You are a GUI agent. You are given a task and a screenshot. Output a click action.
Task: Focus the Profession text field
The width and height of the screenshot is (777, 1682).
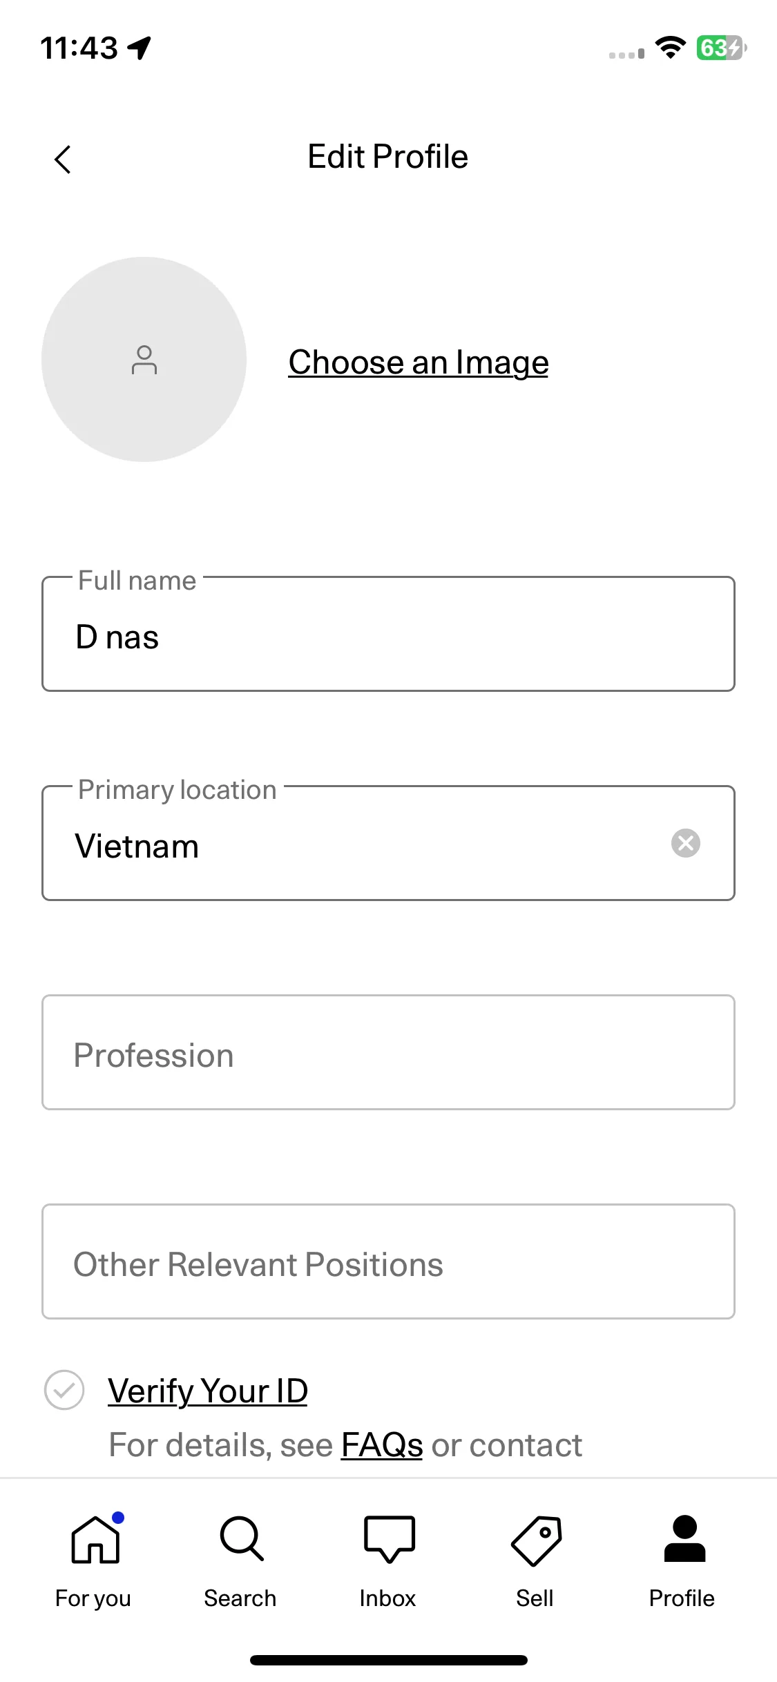388,1052
